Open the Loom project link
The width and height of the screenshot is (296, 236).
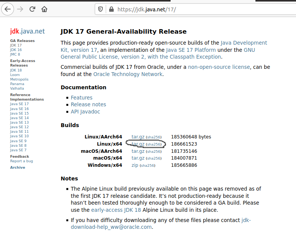(15, 75)
